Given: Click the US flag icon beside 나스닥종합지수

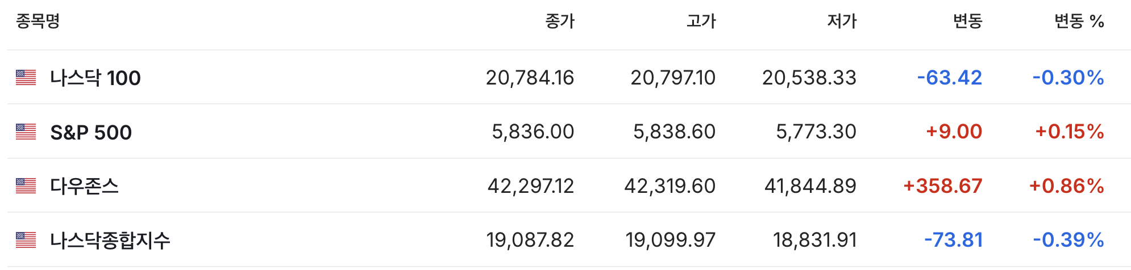Looking at the screenshot, I should click(26, 240).
